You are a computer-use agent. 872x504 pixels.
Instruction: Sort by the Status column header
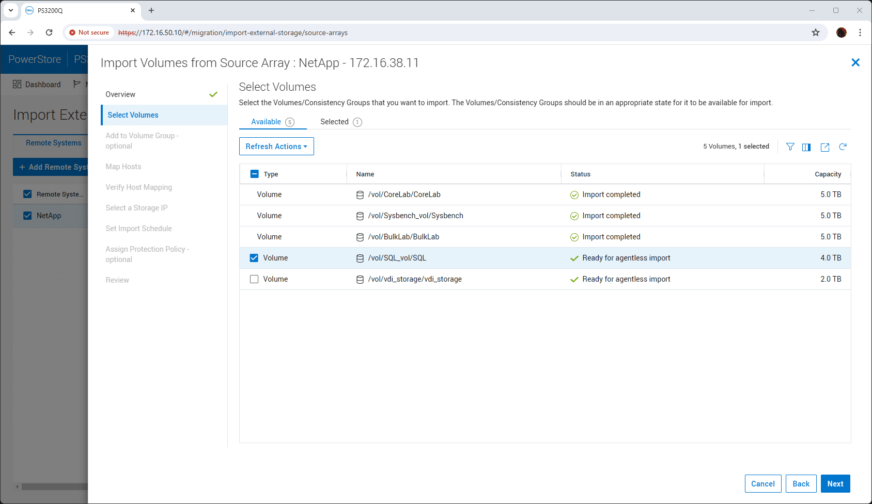coord(580,174)
